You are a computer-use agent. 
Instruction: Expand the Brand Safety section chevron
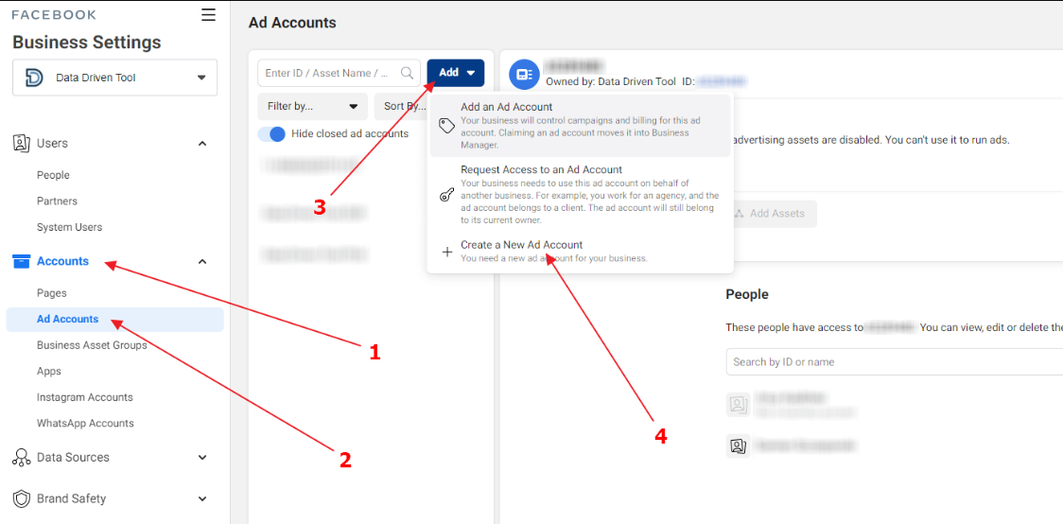[x=202, y=498]
